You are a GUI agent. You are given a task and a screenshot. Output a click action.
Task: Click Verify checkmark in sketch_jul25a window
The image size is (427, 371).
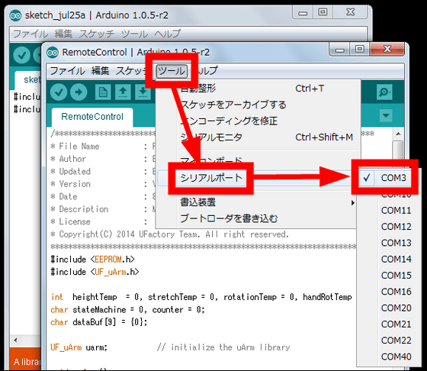click(x=21, y=55)
